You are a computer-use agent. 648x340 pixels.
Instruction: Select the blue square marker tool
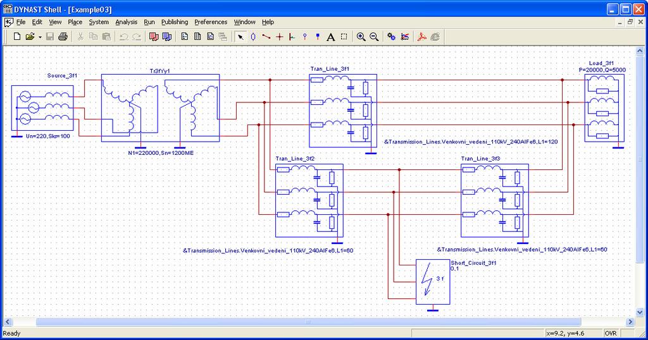[x=318, y=37]
